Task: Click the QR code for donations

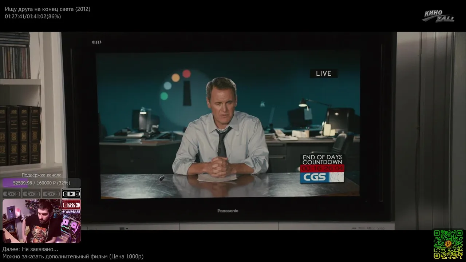Action: [x=448, y=244]
